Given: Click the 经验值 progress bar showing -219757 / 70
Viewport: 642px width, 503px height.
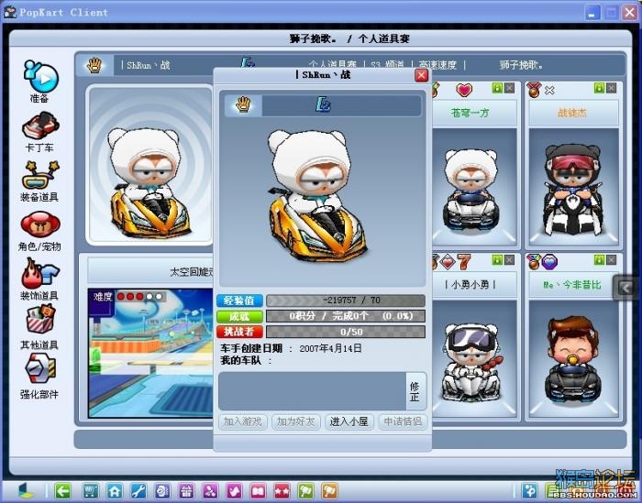Looking at the screenshot, I should click(346, 301).
